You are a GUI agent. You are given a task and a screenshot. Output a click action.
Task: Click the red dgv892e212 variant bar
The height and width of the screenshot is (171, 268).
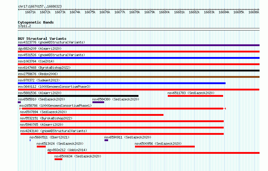154,153
